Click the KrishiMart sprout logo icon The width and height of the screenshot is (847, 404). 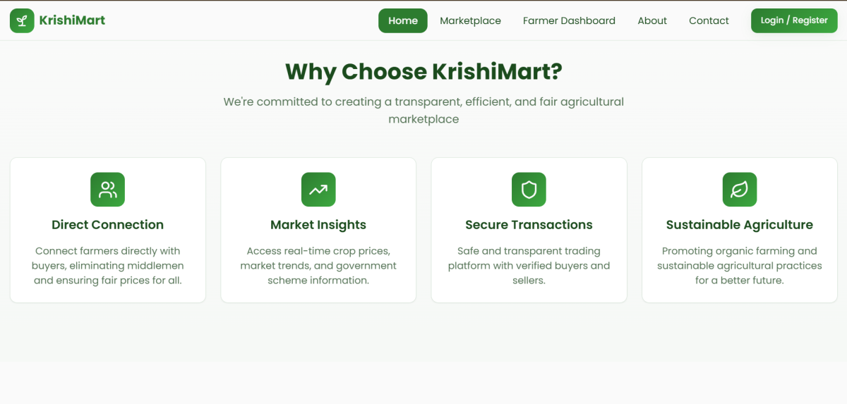coord(22,20)
